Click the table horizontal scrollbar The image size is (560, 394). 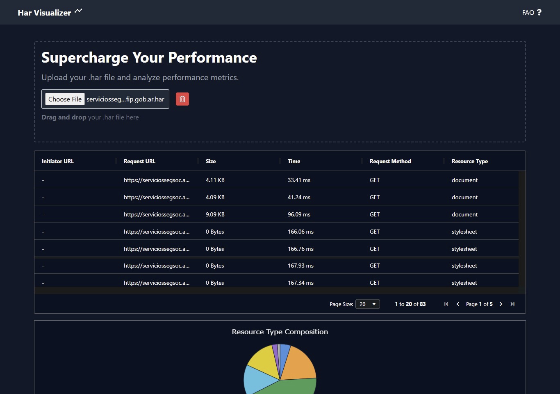[x=276, y=290]
